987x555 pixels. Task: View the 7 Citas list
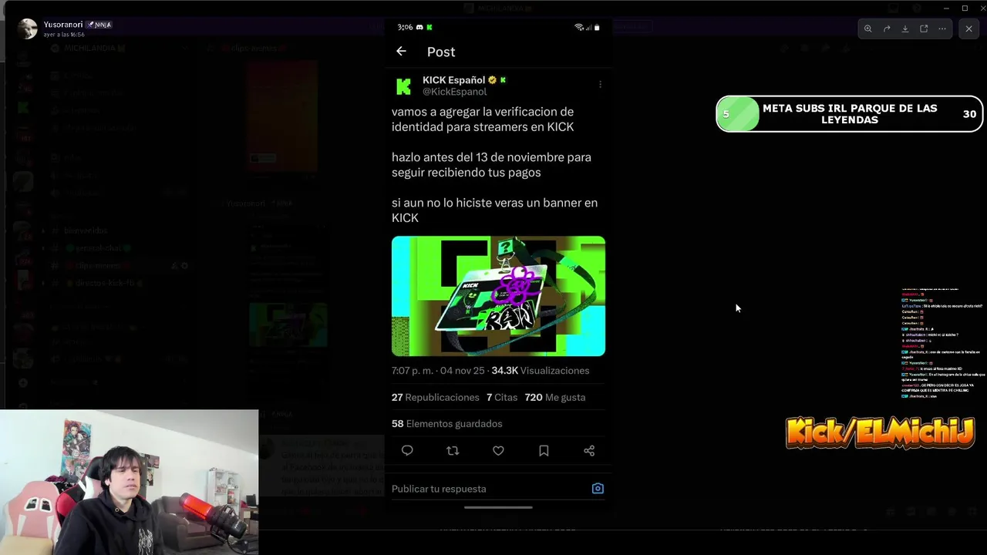(502, 397)
